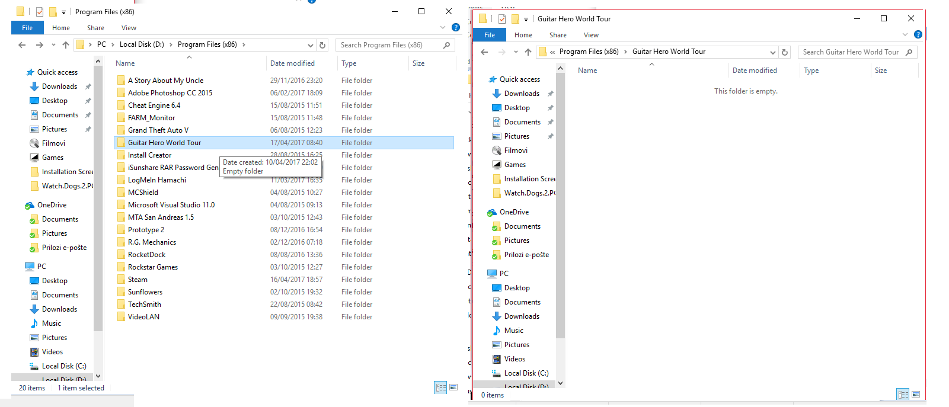Go back in the Guitar Hero World Tour window
Image resolution: width=949 pixels, height=407 pixels.
coord(484,52)
